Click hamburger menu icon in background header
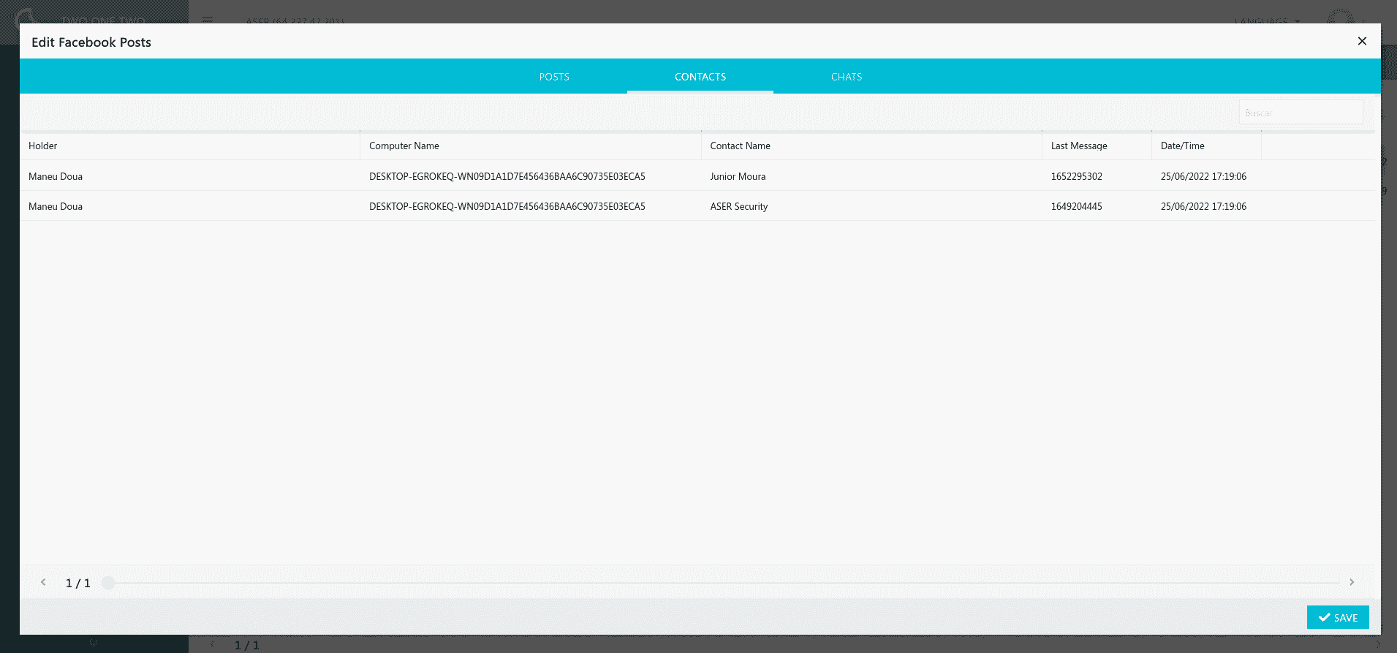Viewport: 1397px width, 653px height. (208, 20)
